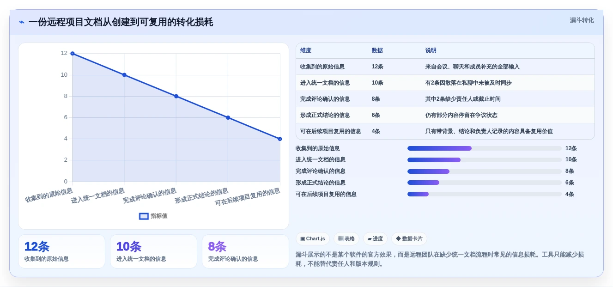
Task: Click the 数据 column header
Action: click(x=377, y=50)
